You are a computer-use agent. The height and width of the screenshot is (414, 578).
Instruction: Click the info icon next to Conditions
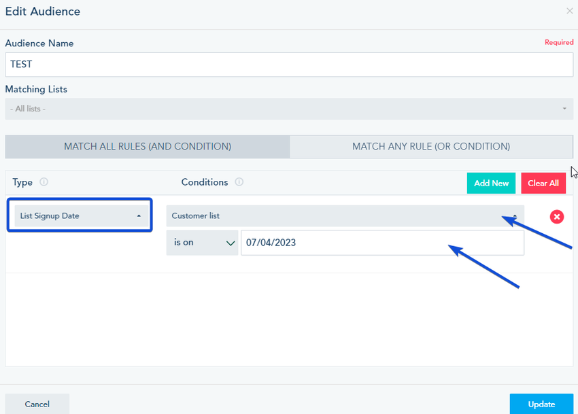[239, 182]
